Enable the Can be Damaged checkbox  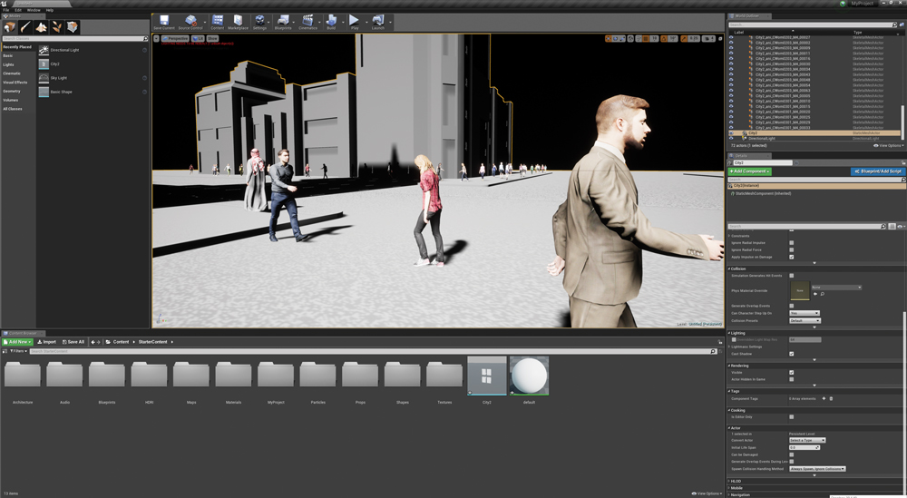point(792,454)
